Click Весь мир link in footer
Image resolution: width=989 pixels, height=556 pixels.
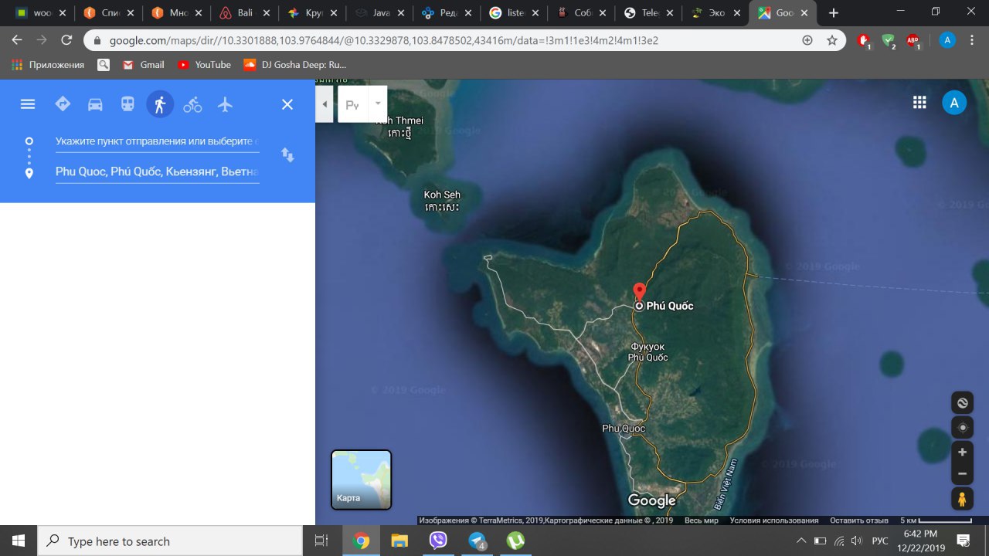pyautogui.click(x=702, y=520)
